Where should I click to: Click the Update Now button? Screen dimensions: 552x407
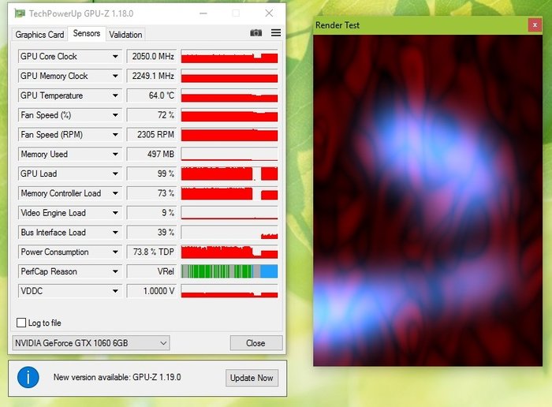coord(252,378)
